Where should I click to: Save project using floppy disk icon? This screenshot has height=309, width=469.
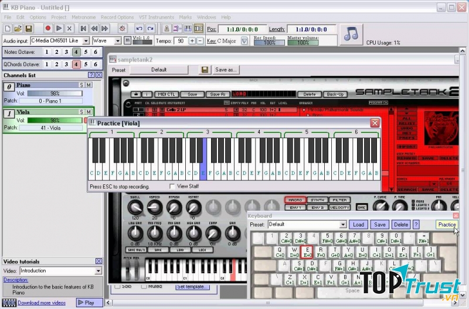click(x=29, y=29)
